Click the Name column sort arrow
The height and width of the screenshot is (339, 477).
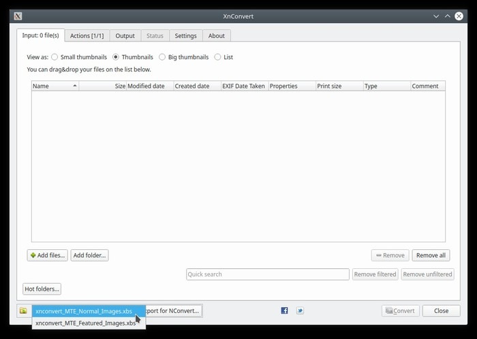click(x=75, y=86)
